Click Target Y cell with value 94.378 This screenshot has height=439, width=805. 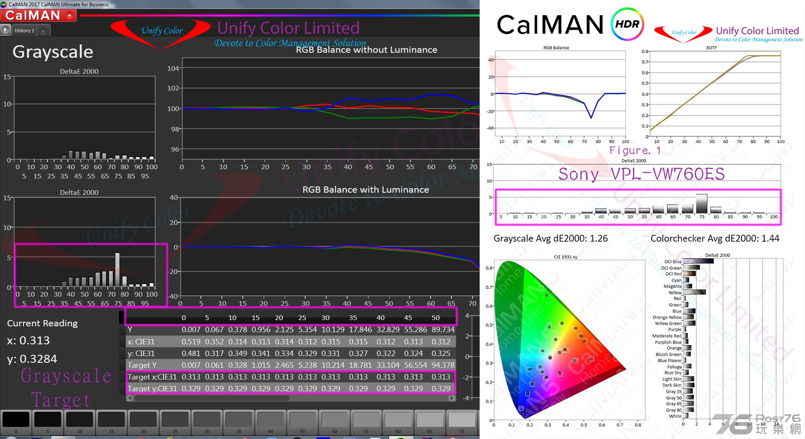443,365
